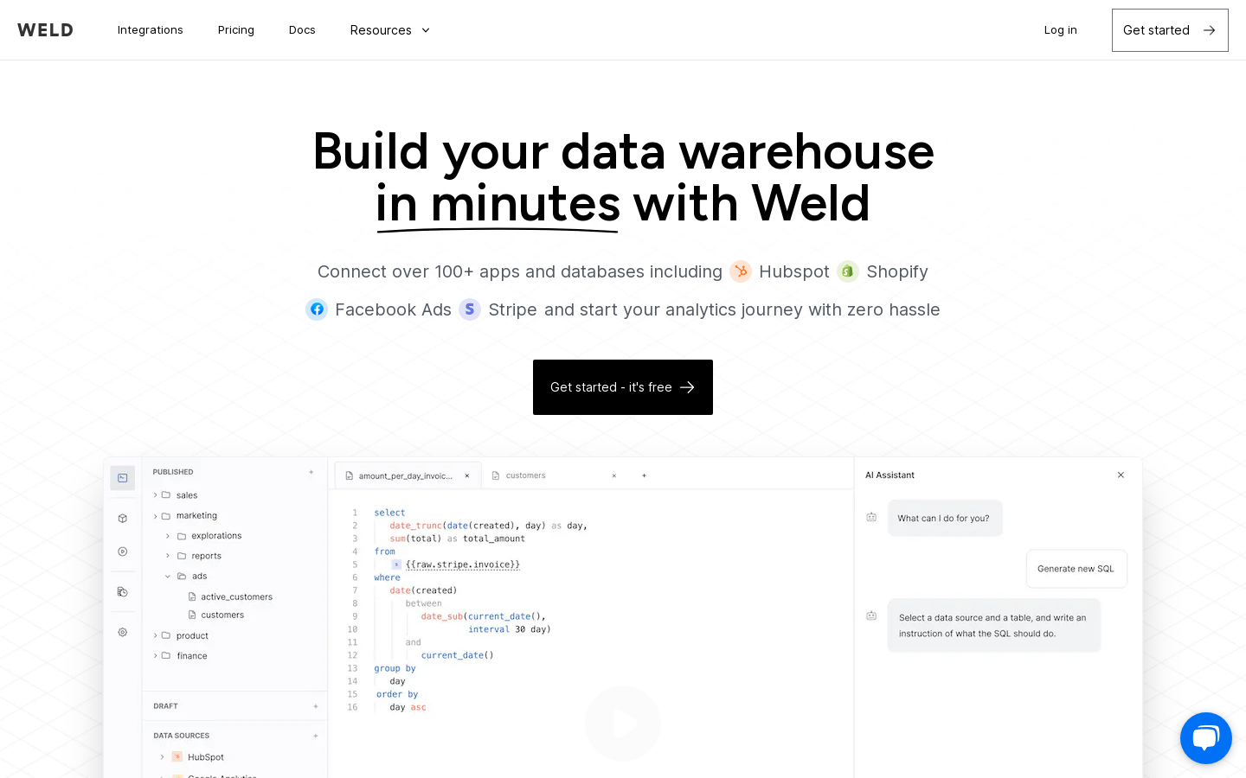
Task: Click the finance folder icon
Action: [166, 656]
